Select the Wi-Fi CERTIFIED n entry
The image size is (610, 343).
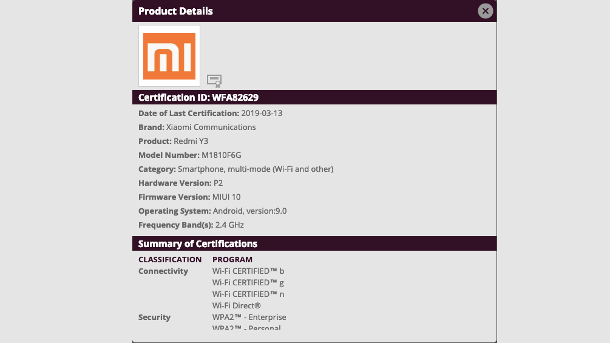248,294
